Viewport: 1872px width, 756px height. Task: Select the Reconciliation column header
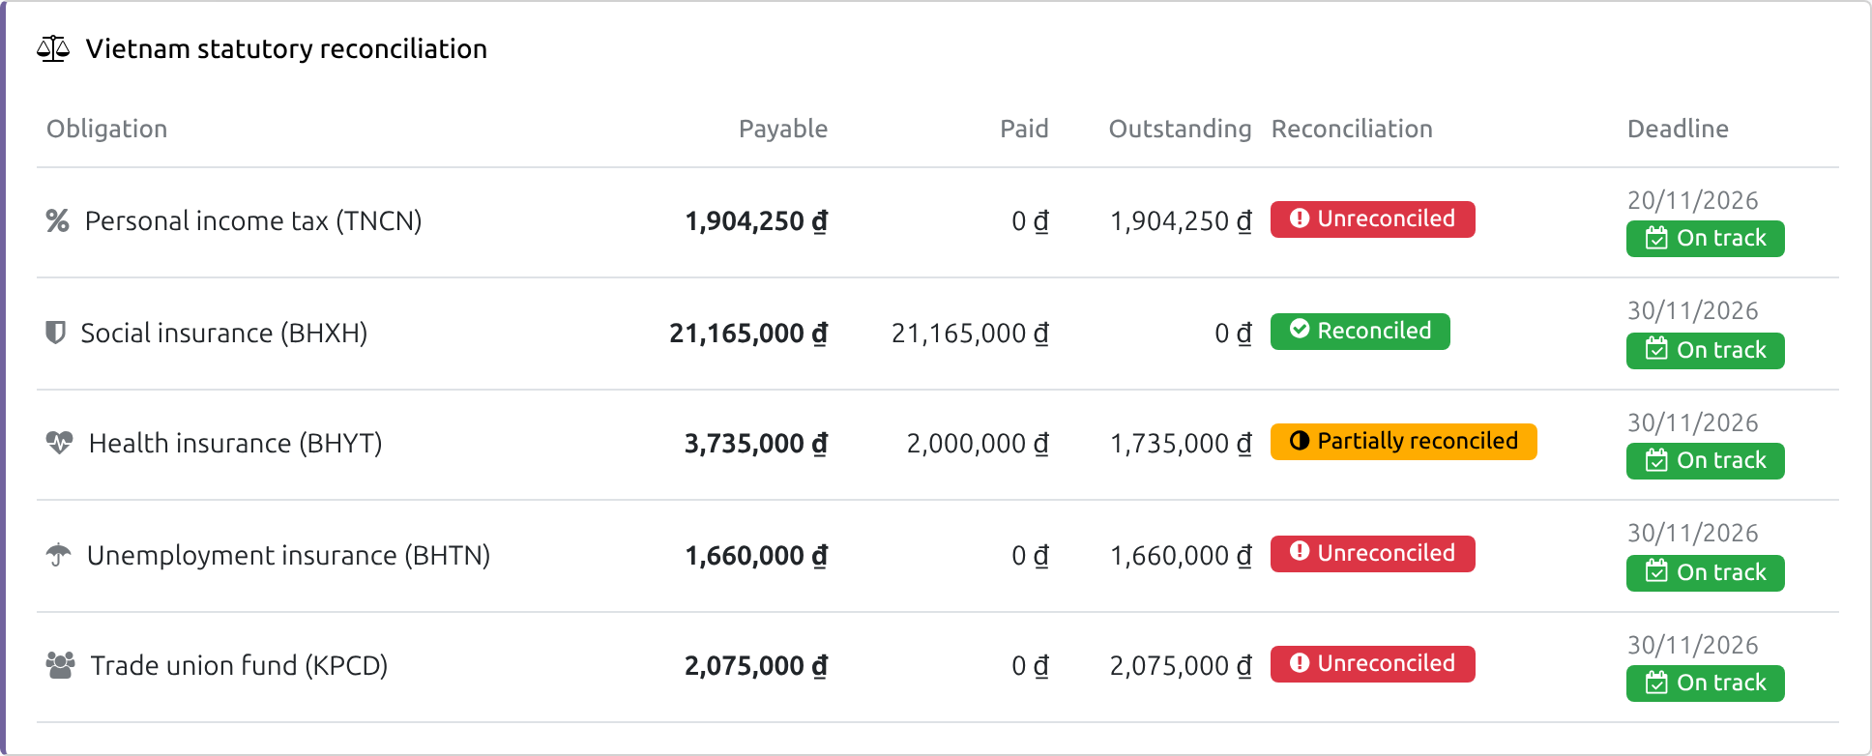click(1352, 129)
